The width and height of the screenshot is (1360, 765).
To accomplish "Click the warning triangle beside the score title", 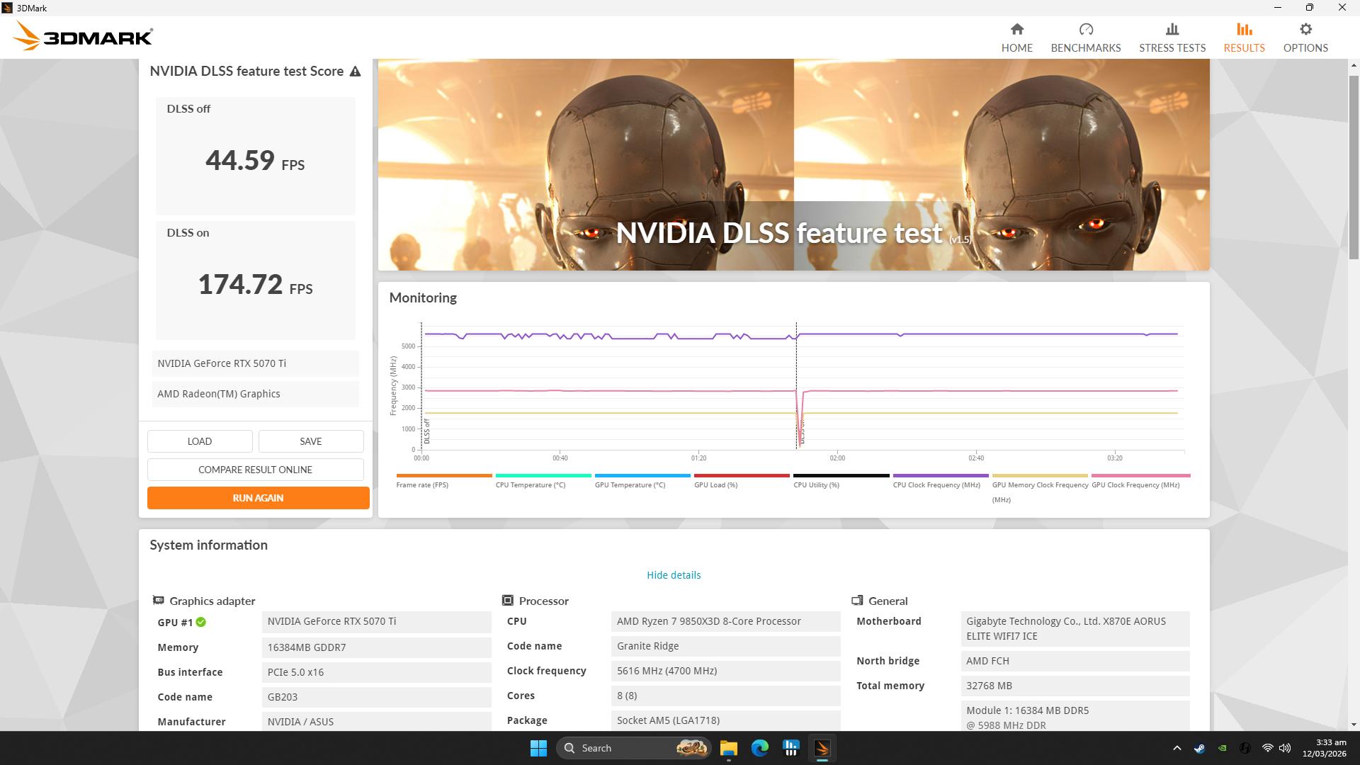I will [356, 72].
